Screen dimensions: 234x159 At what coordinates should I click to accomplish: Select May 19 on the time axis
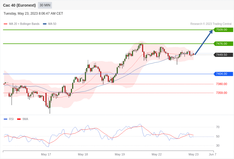(120, 154)
